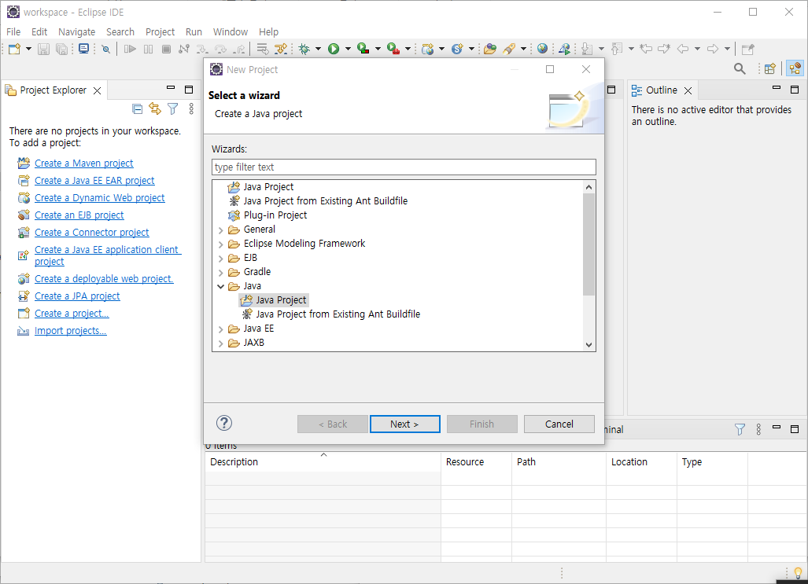Collapse the Java wizard folder

tap(220, 286)
